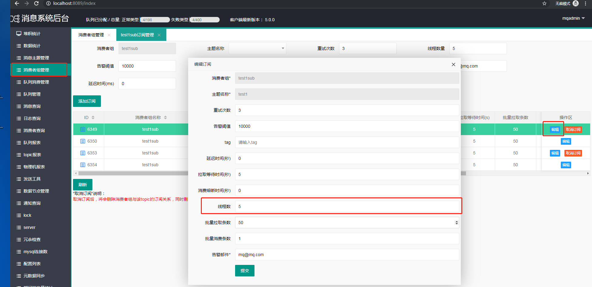Open 消费者查询 in sidebar
This screenshot has height=287, width=592.
[x=41, y=130]
